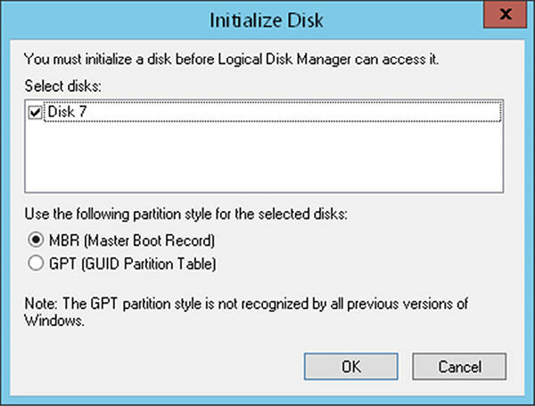Click empty space in the disks list

pos(264,157)
